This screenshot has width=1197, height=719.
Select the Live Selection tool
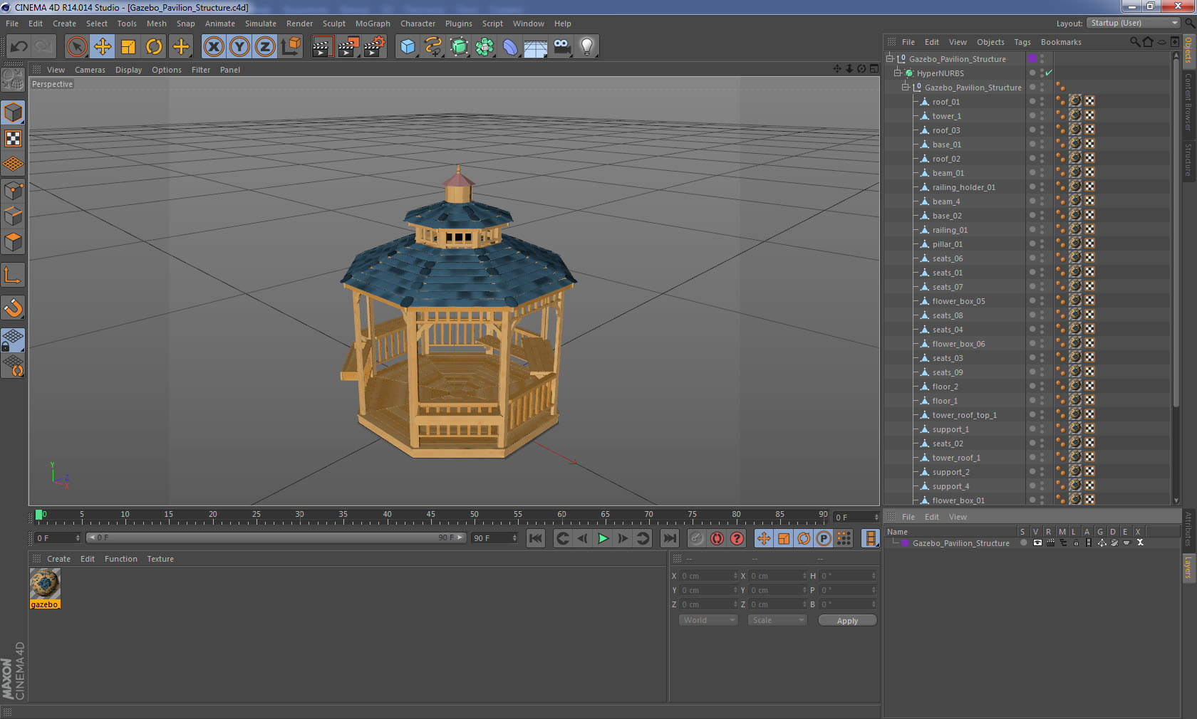[76, 47]
